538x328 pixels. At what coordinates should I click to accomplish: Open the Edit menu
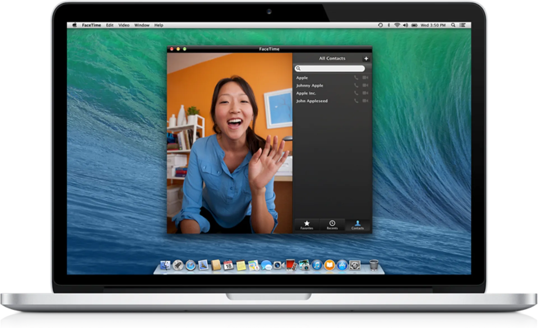pos(110,25)
